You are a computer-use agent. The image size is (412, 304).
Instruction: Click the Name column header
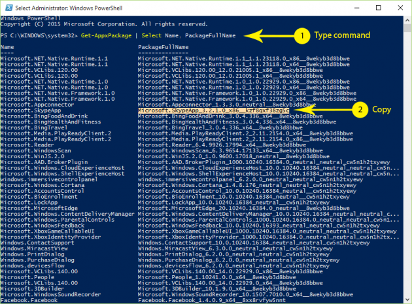(7, 47)
